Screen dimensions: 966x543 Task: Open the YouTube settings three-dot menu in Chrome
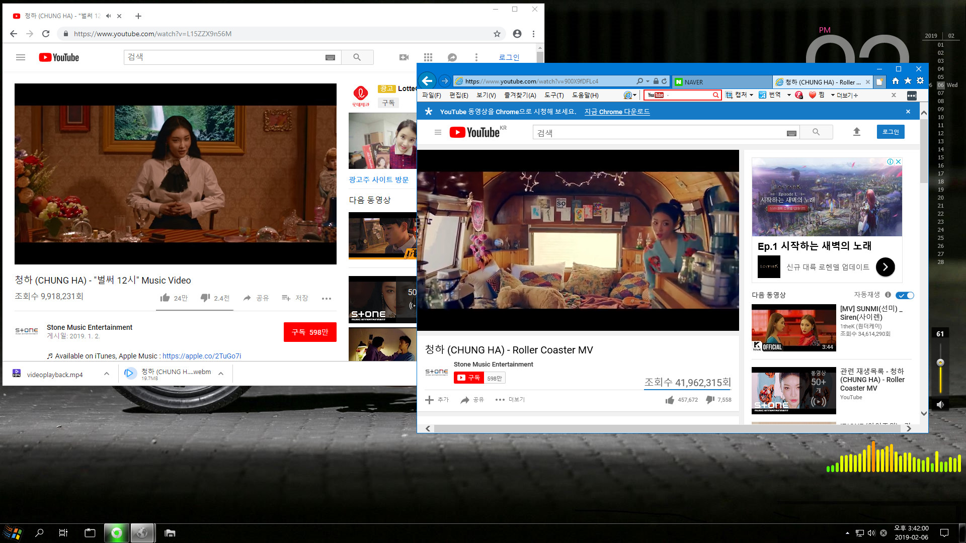coord(476,57)
